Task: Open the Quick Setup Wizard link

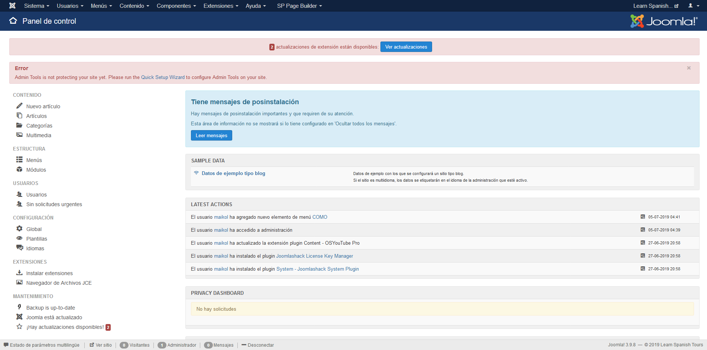Action: coord(163,77)
